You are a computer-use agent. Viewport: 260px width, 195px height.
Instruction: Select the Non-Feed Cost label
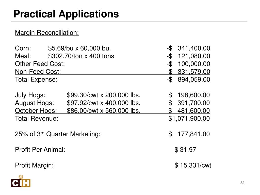pos(38,72)
